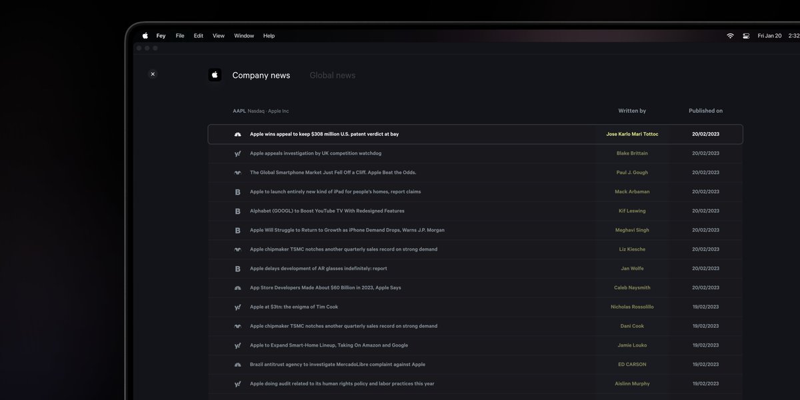Screen dimensions: 800x400
Task: Click the 20/02/2023 date in the patent verdict row
Action: 705,134
